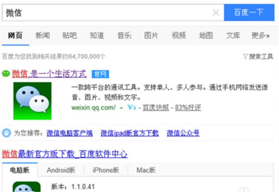Switch to the Android版 download tab
Screen dimensions: 279x192
pos(61,170)
